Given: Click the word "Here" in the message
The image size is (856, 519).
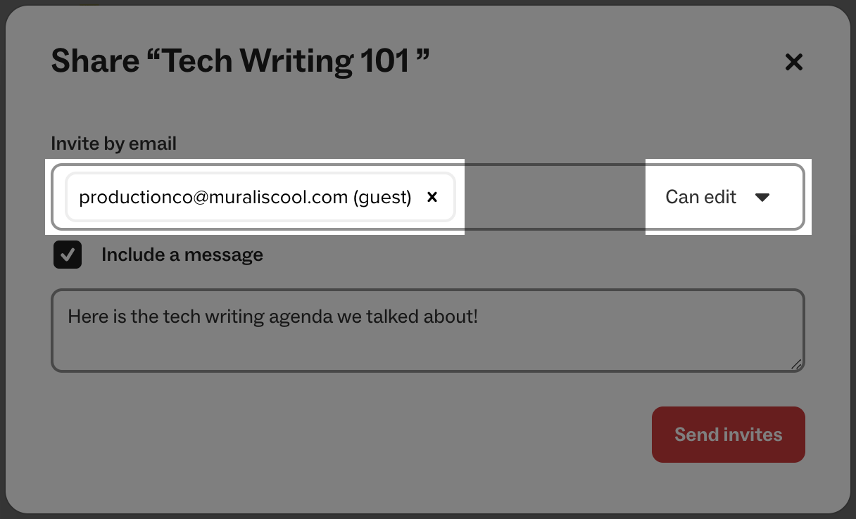Looking at the screenshot, I should [x=84, y=317].
